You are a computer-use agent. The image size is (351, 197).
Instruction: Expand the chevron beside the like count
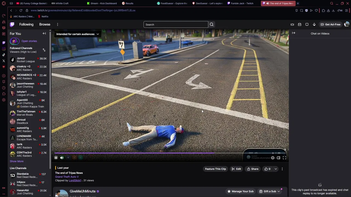276,169
